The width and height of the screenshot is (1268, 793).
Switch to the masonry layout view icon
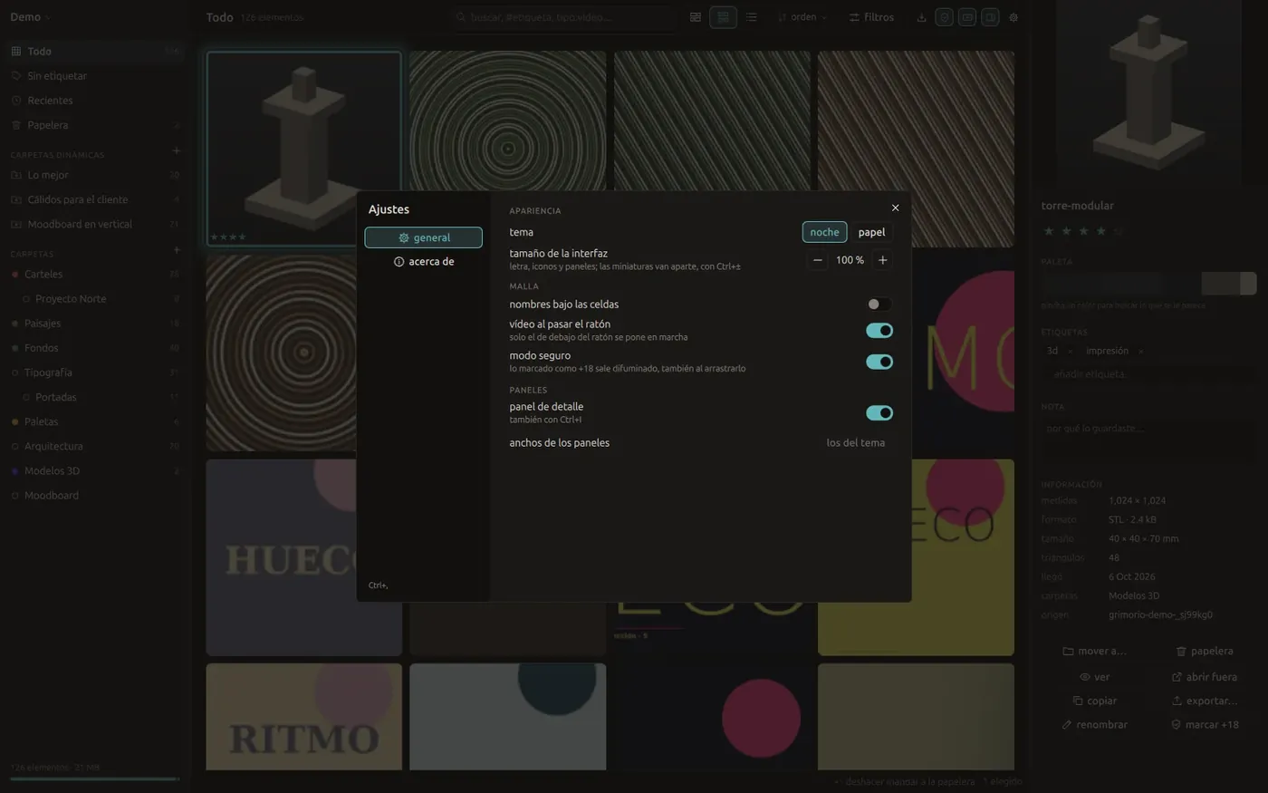(696, 17)
